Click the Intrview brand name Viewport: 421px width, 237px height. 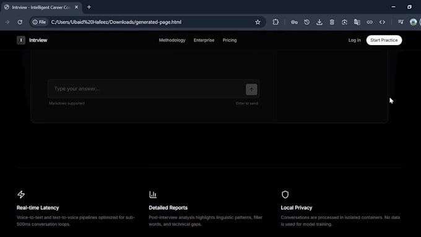pyautogui.click(x=38, y=40)
